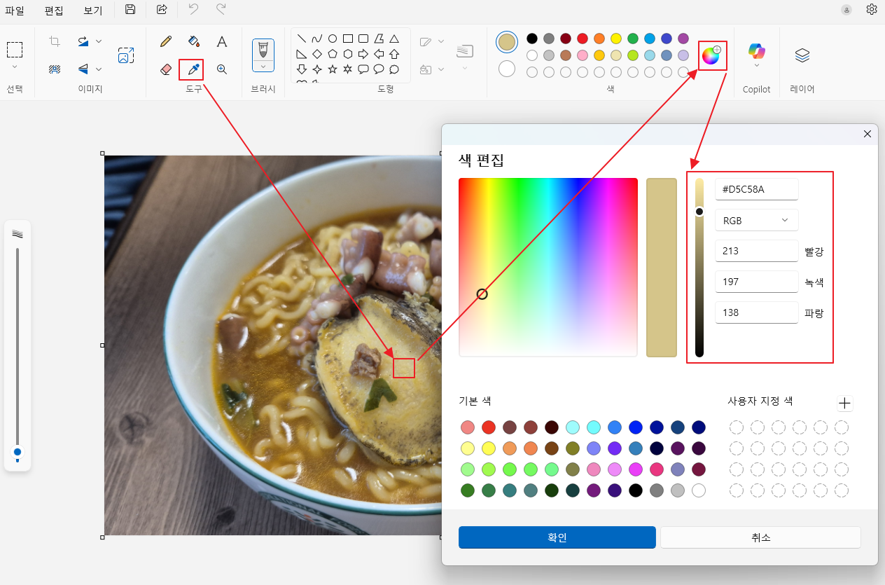Select Color 2 white secondary swatch

click(x=507, y=69)
